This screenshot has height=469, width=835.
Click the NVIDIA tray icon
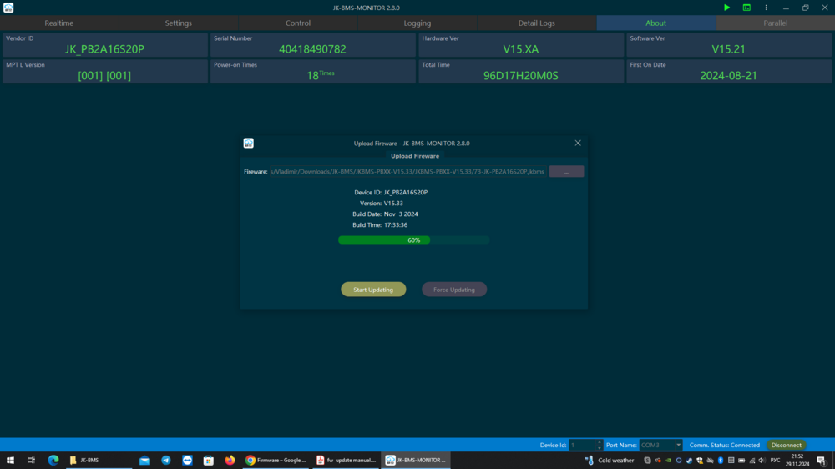point(668,461)
